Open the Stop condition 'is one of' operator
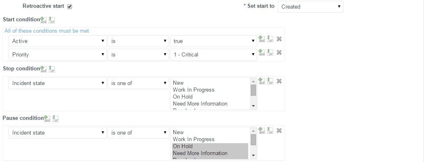This screenshot has width=424, height=162. (138, 83)
